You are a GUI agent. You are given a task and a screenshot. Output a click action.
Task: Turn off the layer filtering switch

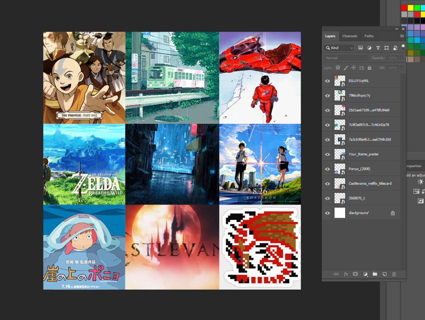tap(403, 47)
